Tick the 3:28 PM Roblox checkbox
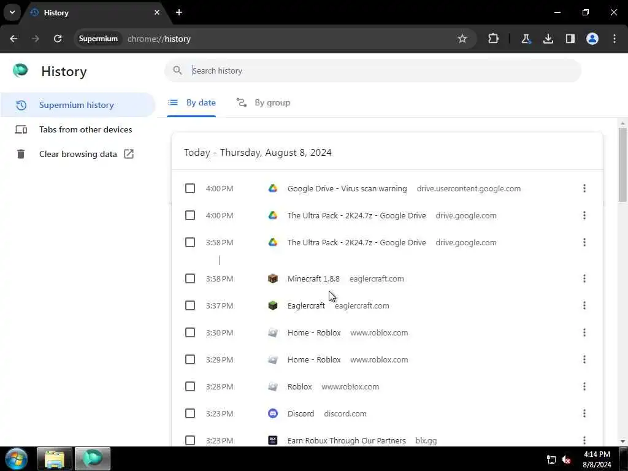This screenshot has width=628, height=471. [x=190, y=386]
